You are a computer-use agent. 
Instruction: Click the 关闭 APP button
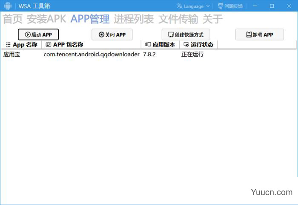pyautogui.click(x=112, y=35)
